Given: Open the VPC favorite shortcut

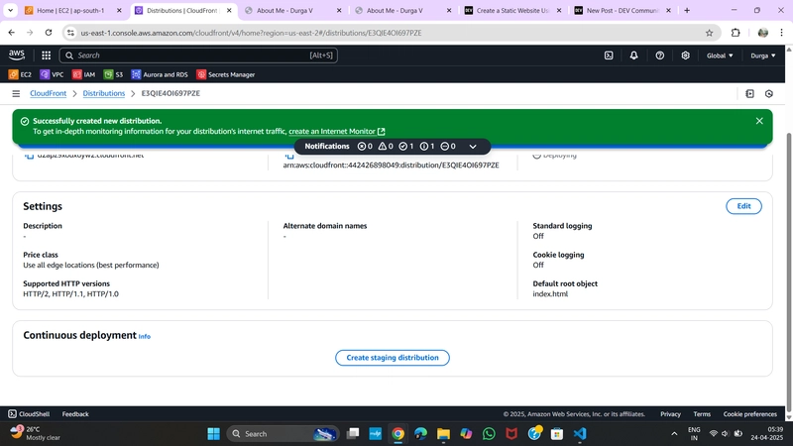Looking at the screenshot, I should 52,74.
